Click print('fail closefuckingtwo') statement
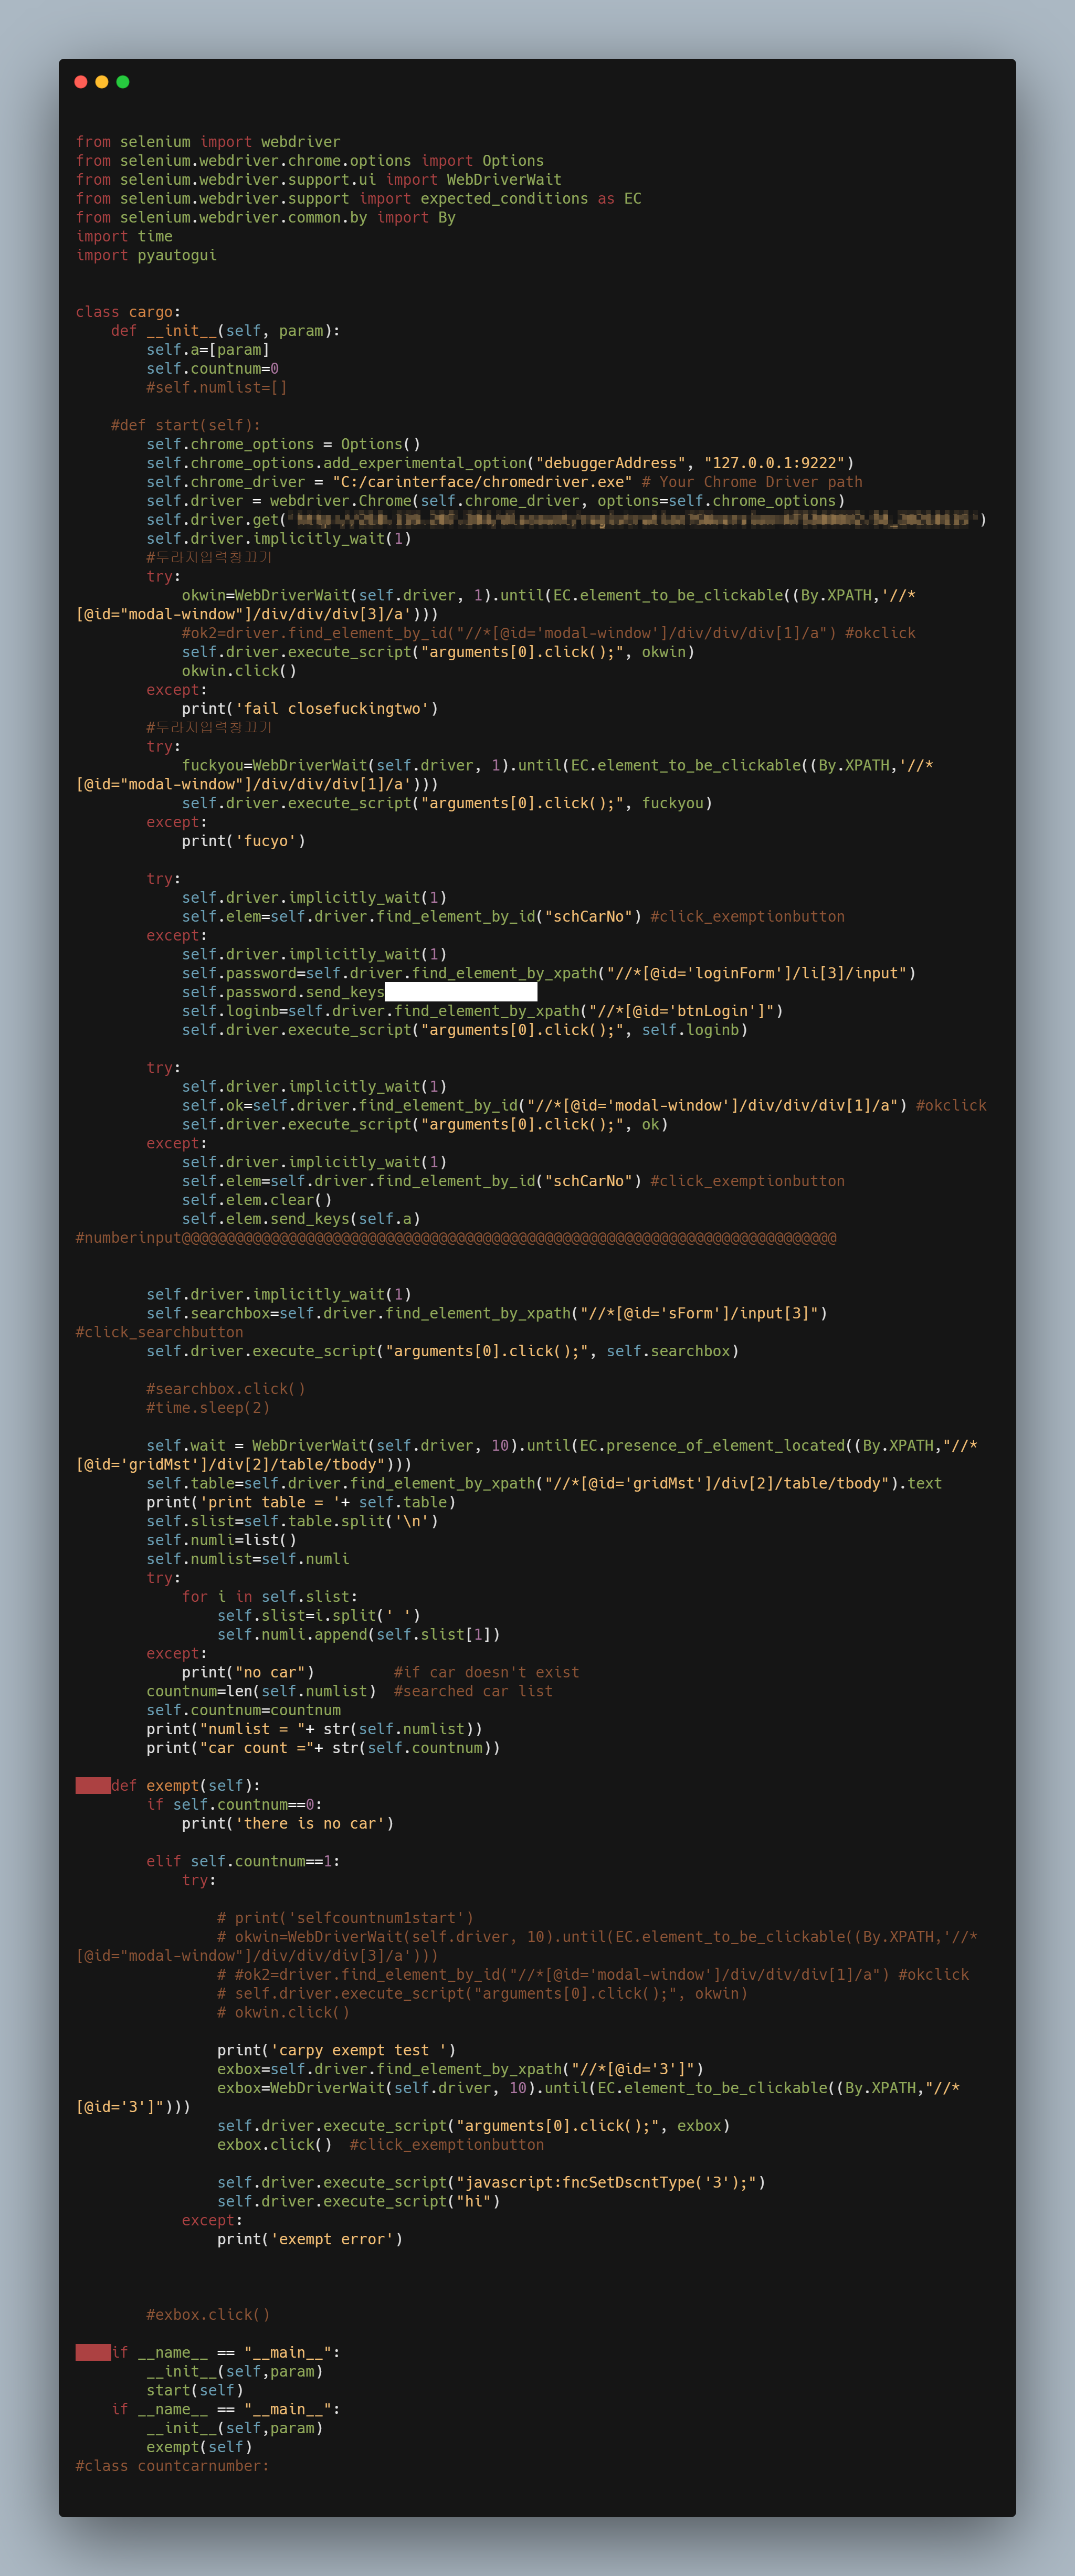Screen dimensions: 1075x2576 coord(310,709)
